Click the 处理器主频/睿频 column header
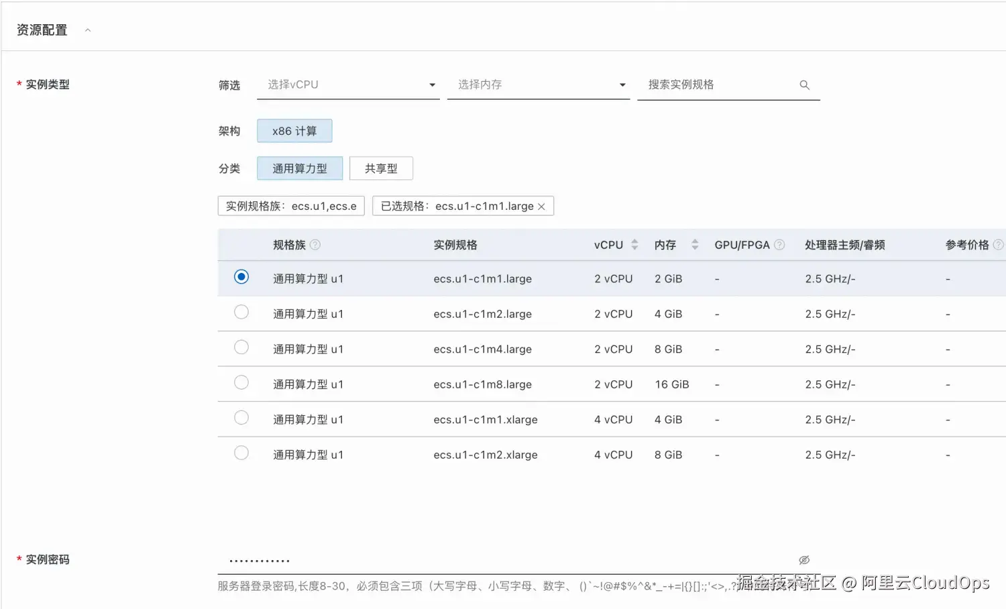 point(845,245)
